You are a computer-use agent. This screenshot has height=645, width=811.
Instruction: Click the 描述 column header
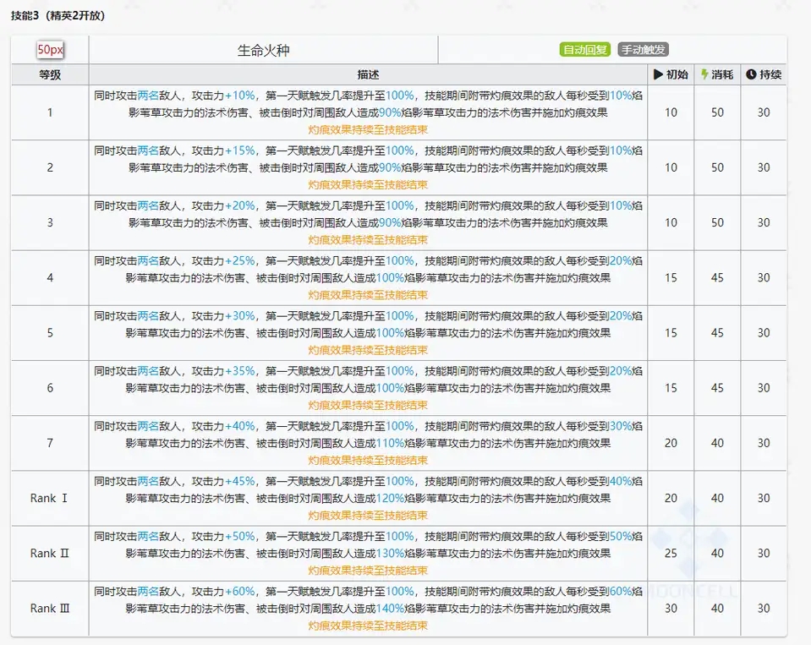coord(368,74)
